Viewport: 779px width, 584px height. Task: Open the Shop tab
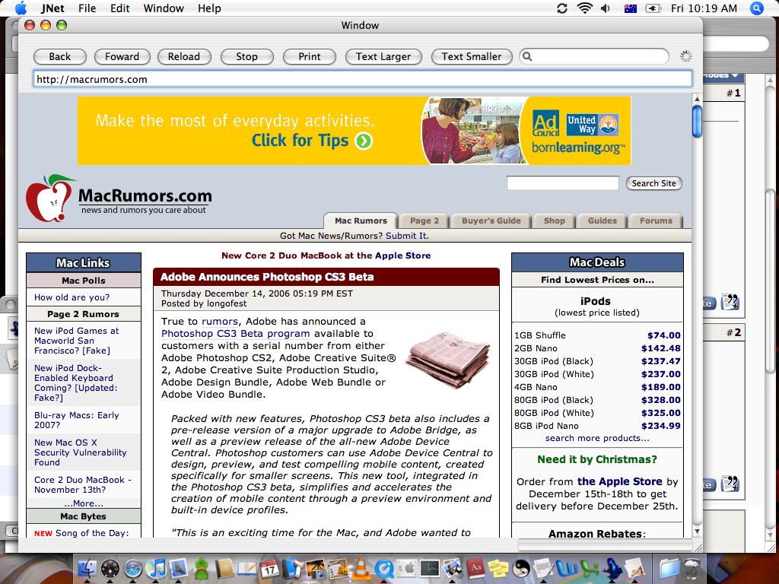tap(555, 221)
